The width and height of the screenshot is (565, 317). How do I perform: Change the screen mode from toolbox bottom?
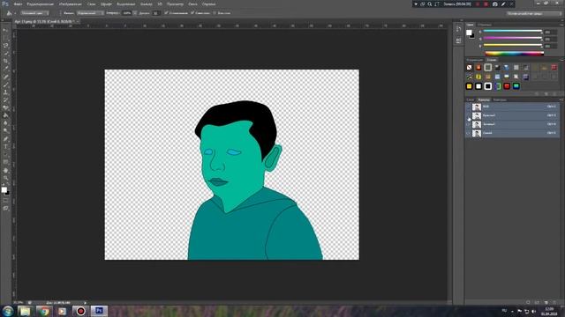(5, 208)
